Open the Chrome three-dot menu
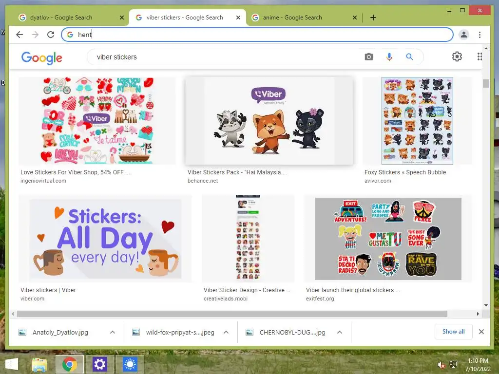 [x=480, y=35]
